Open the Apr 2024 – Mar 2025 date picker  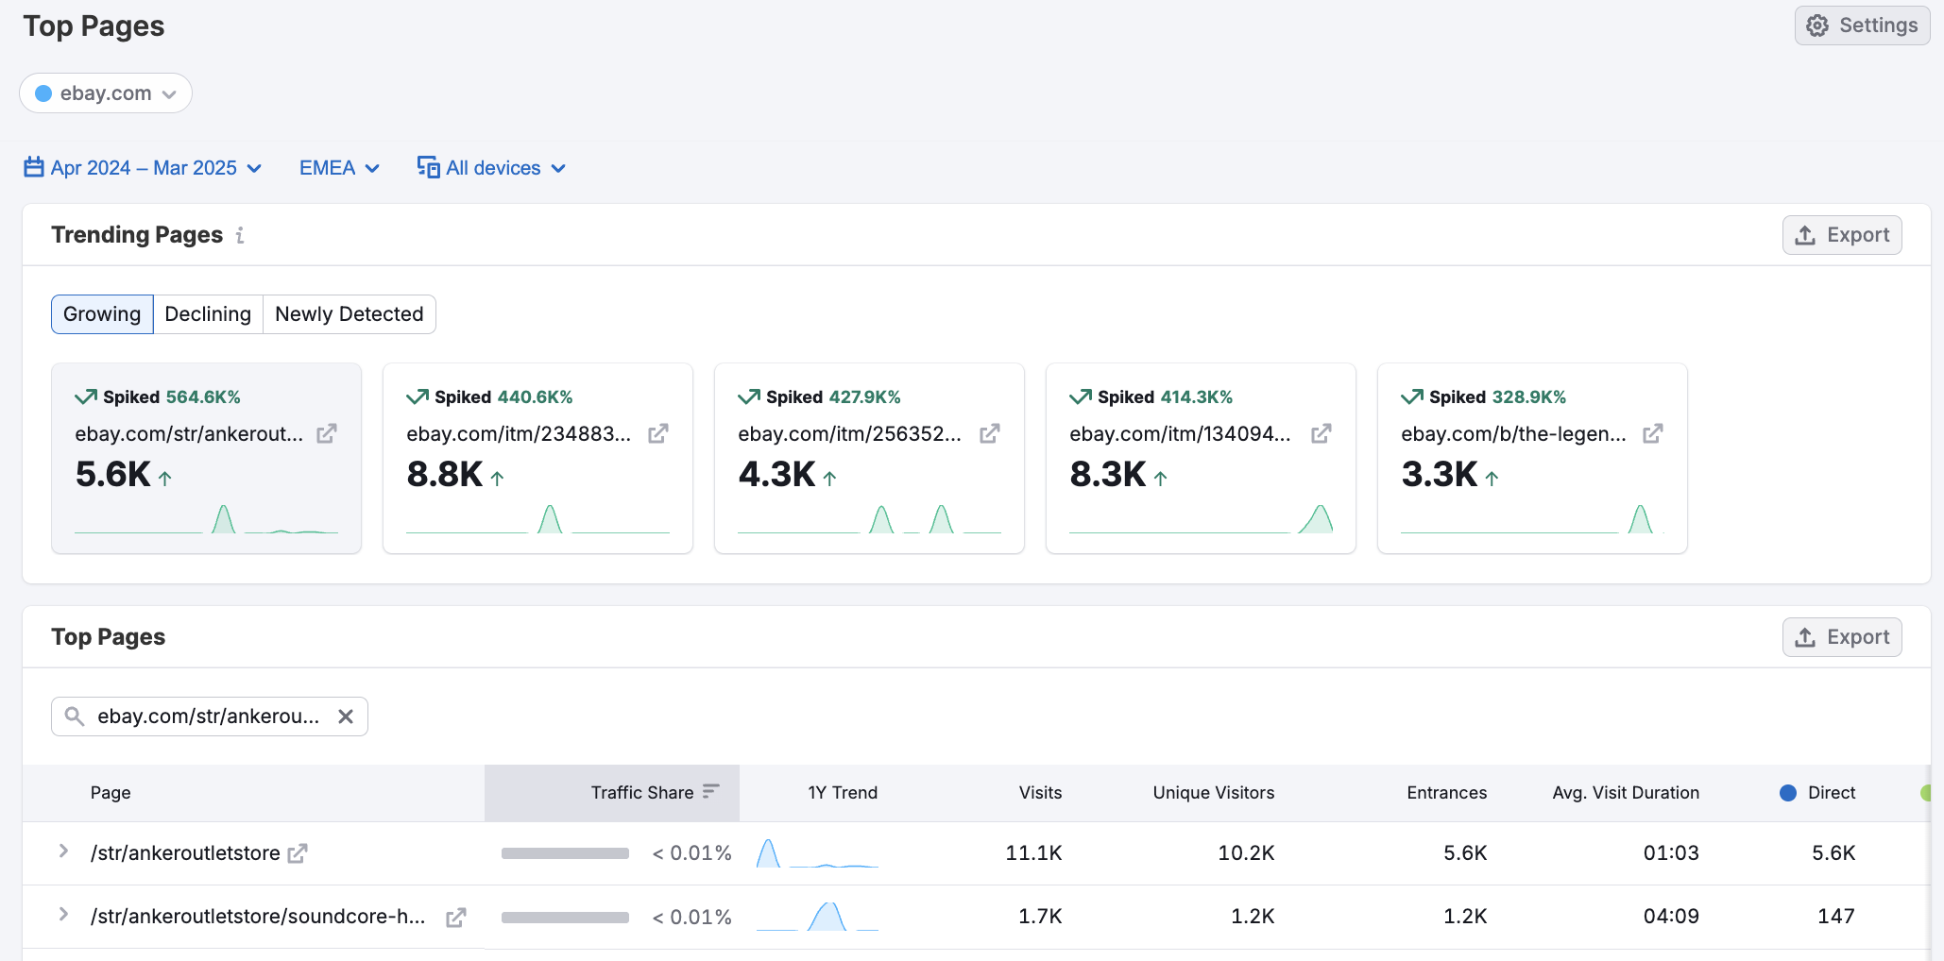144,168
